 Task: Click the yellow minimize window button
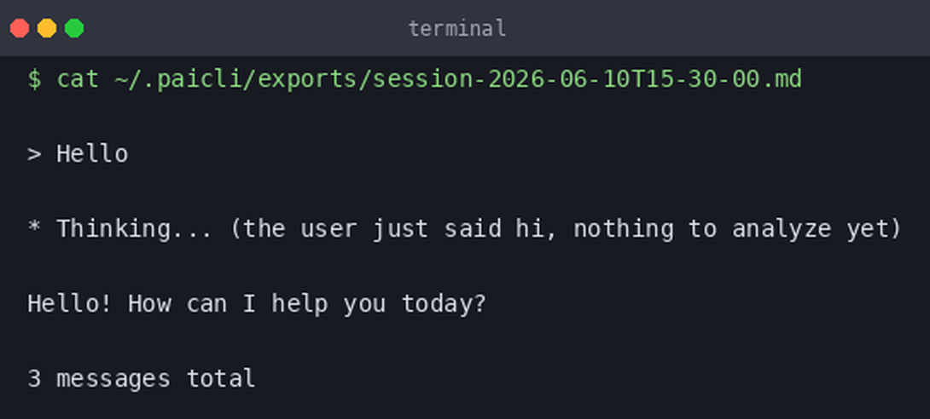coord(47,28)
